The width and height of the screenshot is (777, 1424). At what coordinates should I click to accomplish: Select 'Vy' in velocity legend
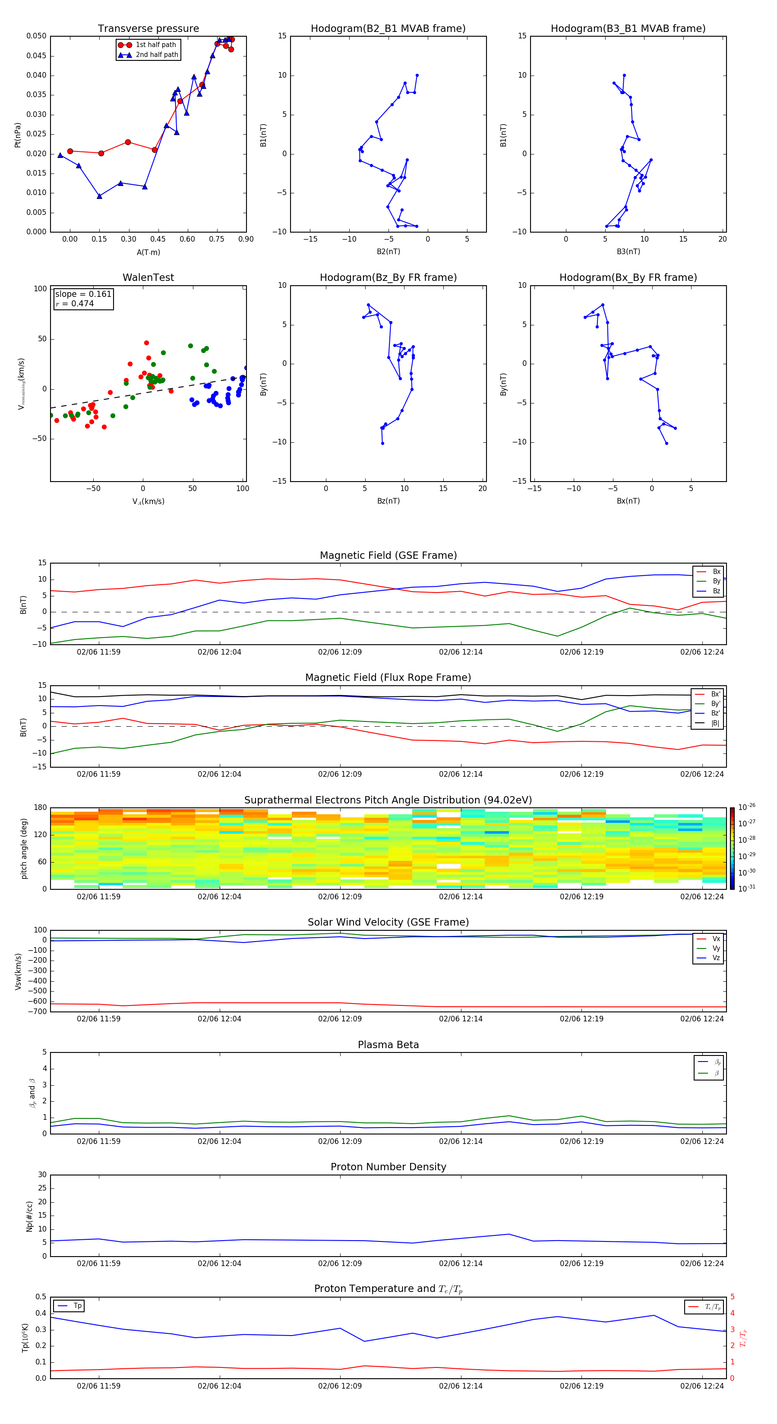tap(708, 948)
